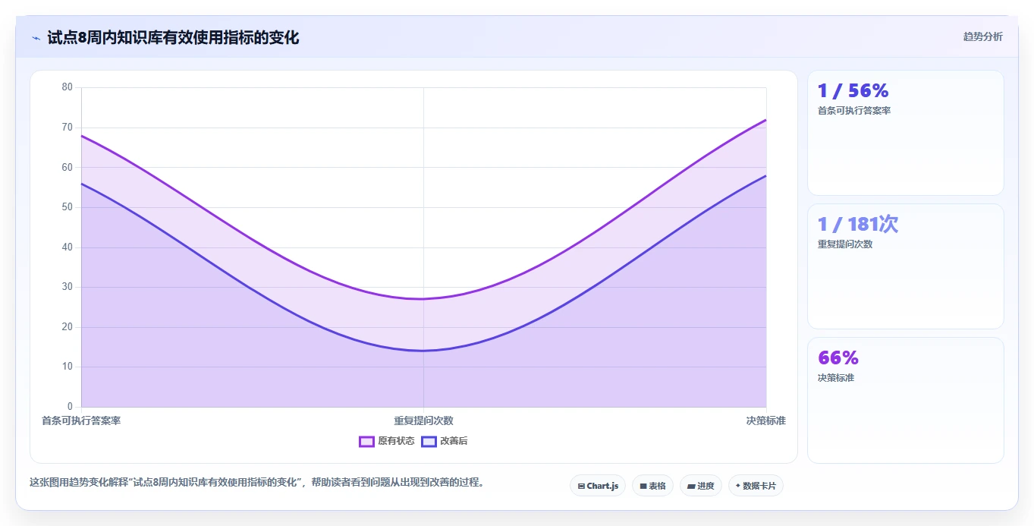Click the chart title 试点8周内知识库有效使用指标的变化
The width and height of the screenshot is (1034, 526).
tap(173, 37)
